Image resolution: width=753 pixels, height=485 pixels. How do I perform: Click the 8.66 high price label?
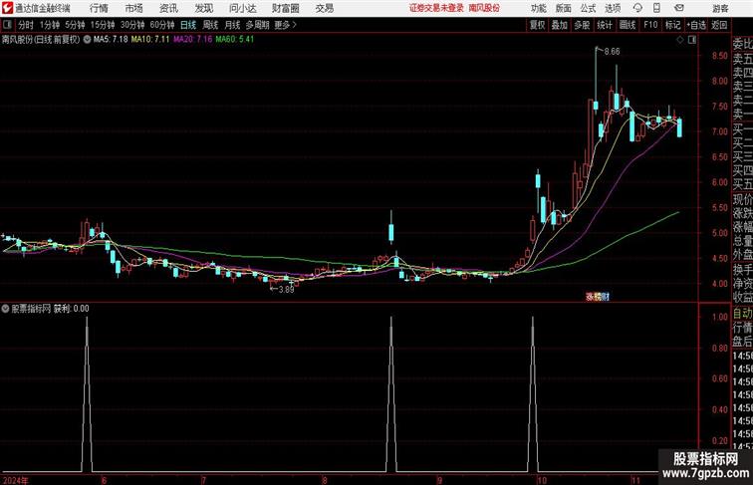(612, 52)
